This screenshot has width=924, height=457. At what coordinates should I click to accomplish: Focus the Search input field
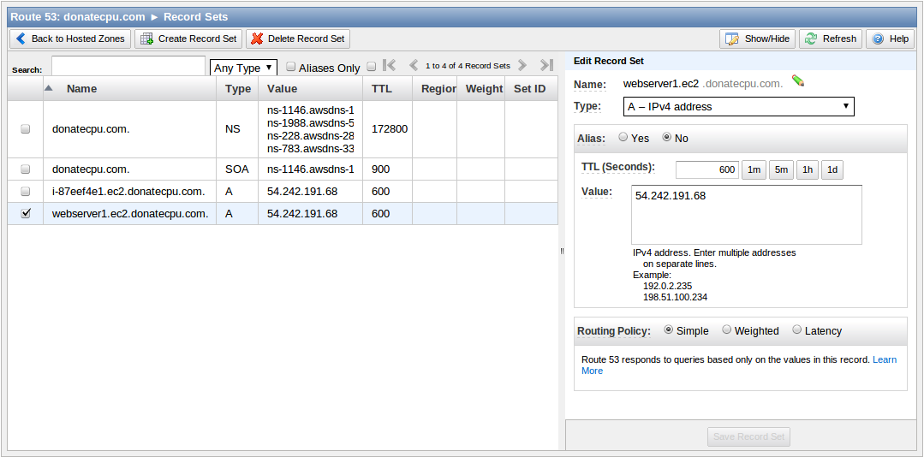[x=128, y=66]
